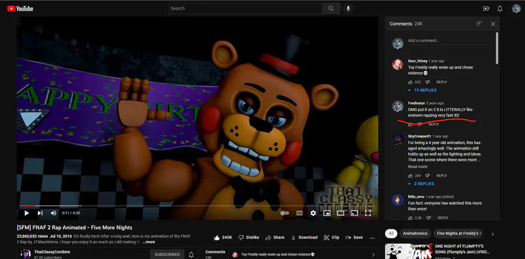Screen dimensions: 525x259
Task: Mute the video volume
Action: point(54,213)
